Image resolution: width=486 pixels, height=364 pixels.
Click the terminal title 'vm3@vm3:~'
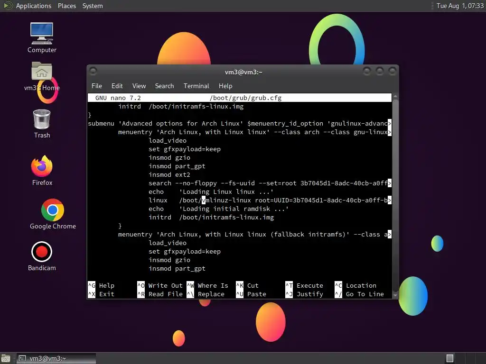tap(243, 72)
